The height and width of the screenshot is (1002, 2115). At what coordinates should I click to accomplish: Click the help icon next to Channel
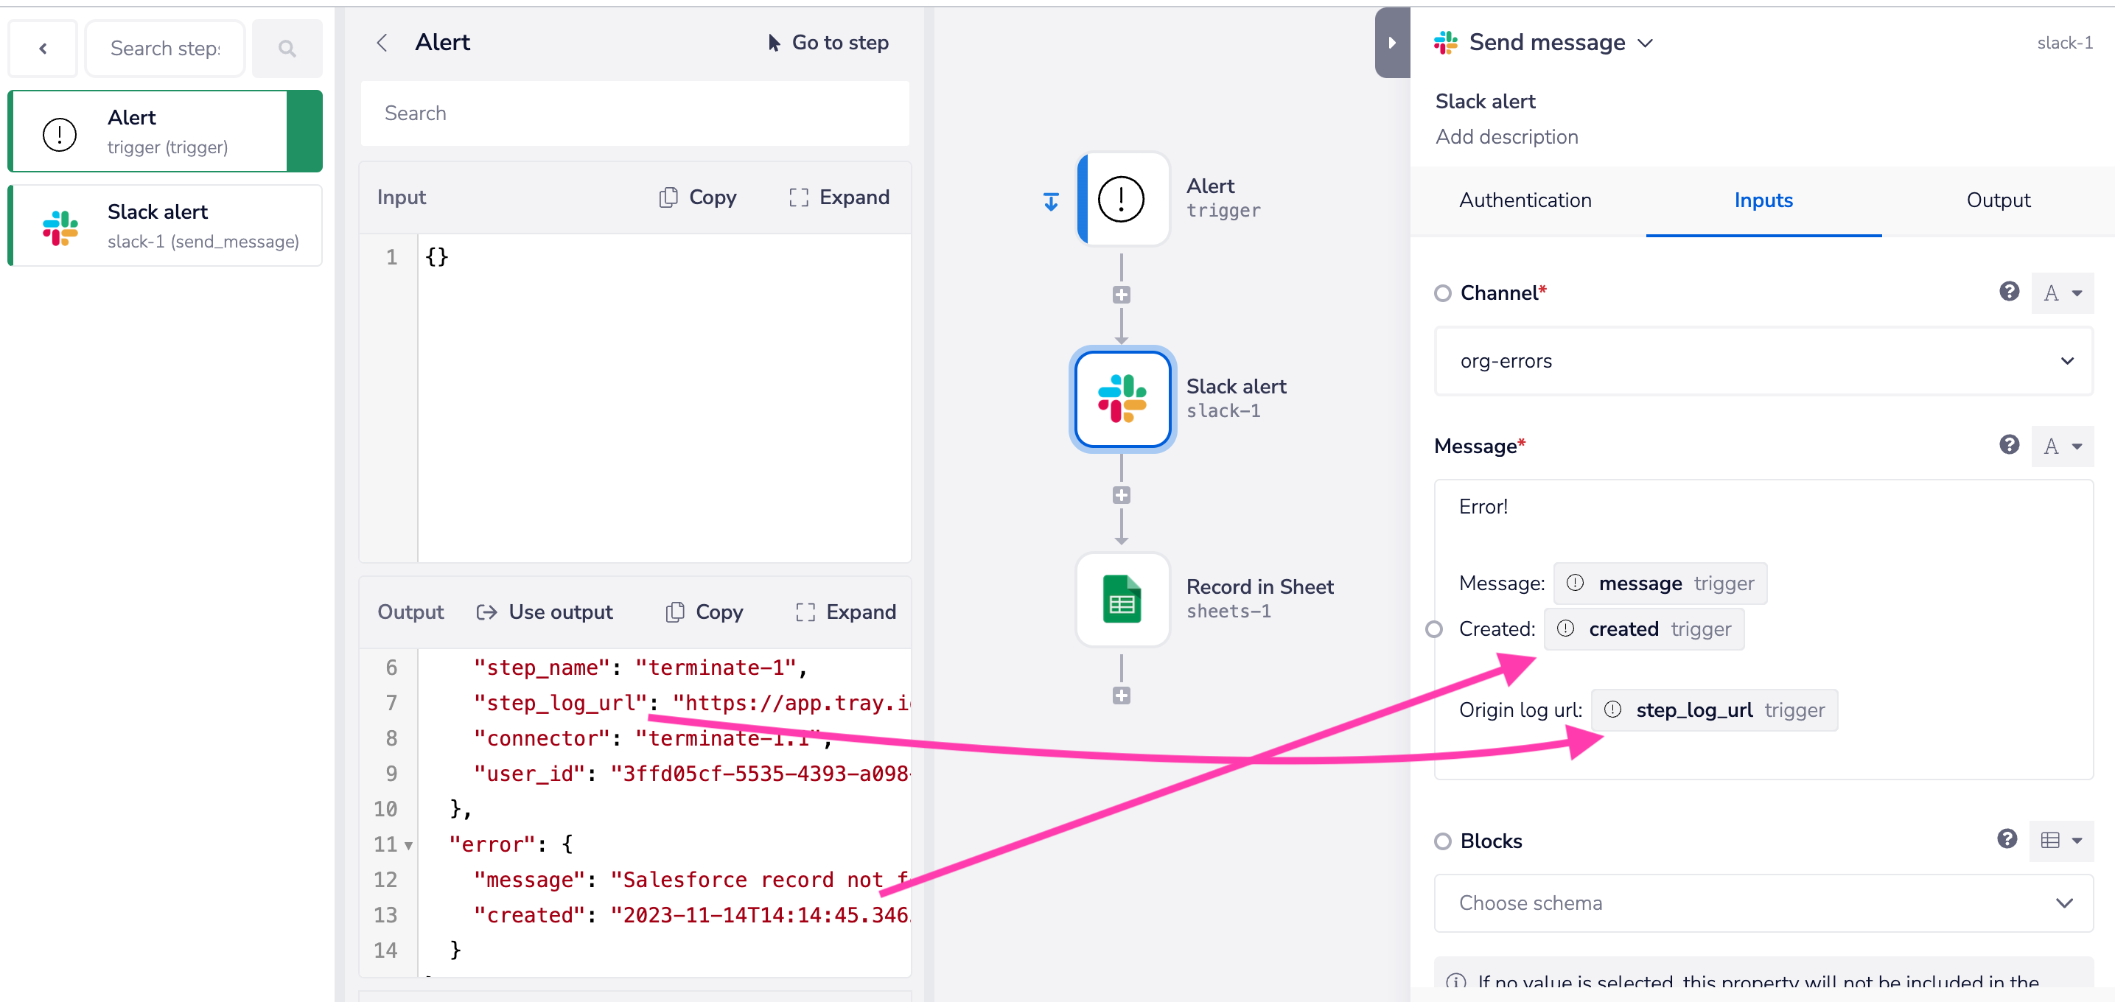[2008, 292]
